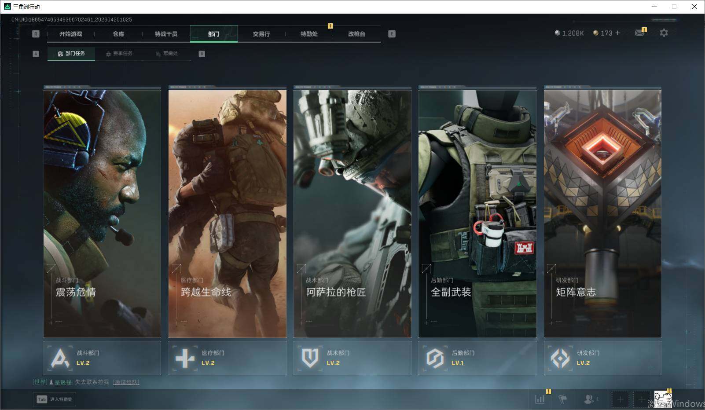The height and width of the screenshot is (410, 705).
Task: Click the second empty squad slot plus
Action: point(642,399)
